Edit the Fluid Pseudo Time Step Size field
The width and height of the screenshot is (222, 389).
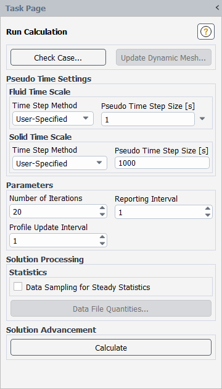[x=148, y=119]
